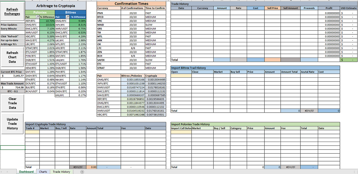Select the Bittrex header cell
The width and height of the screenshot is (358, 174).
[71, 12]
